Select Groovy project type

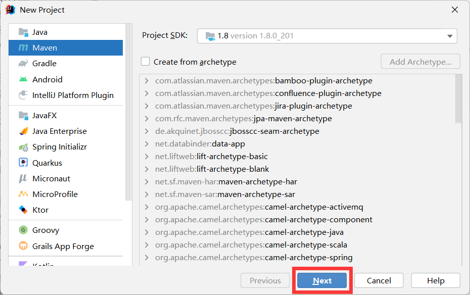click(x=66, y=230)
